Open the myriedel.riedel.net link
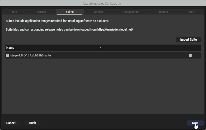The image size is (206, 130). coord(115,30)
